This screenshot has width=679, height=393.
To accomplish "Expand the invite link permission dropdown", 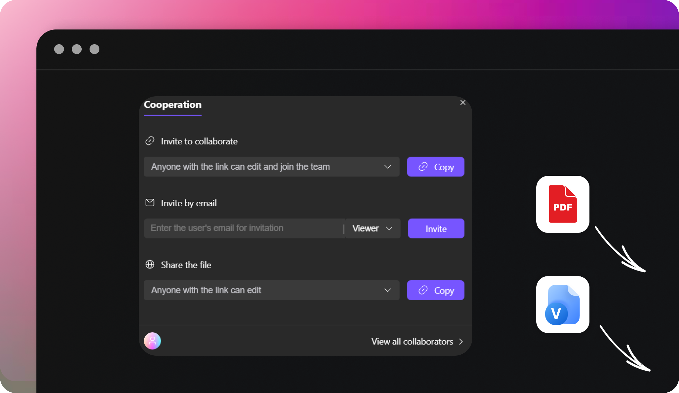I will 387,166.
